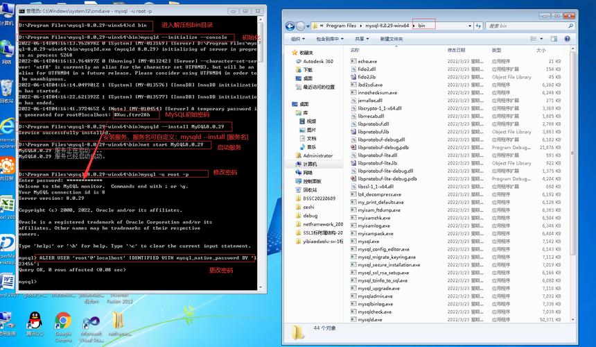
Task: Click the Explorer Back arrow button
Action: [290, 26]
